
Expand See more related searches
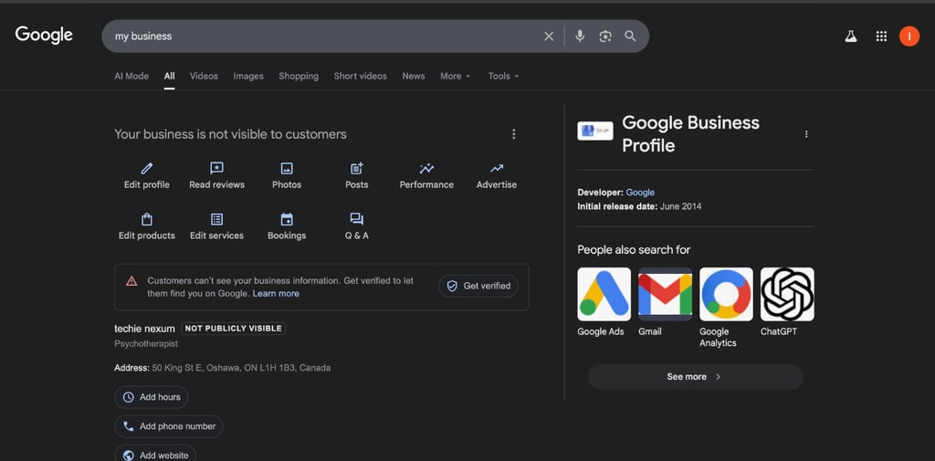click(x=696, y=377)
